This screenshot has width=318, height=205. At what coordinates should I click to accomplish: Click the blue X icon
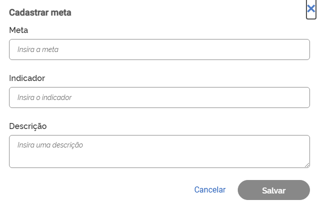[311, 8]
